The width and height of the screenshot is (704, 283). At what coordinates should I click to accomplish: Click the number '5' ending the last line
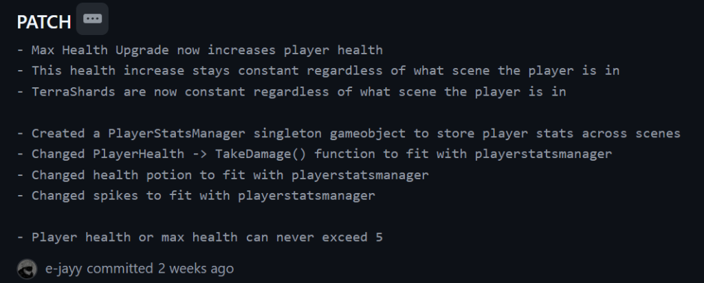tap(379, 237)
